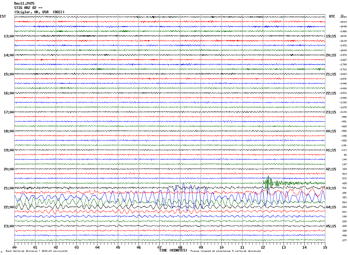Select the 00 minute tick label
The image size is (348, 255).
pyautogui.click(x=14, y=247)
